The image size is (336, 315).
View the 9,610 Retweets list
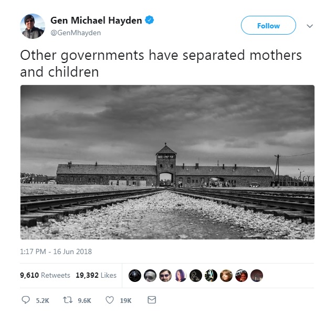click(45, 275)
